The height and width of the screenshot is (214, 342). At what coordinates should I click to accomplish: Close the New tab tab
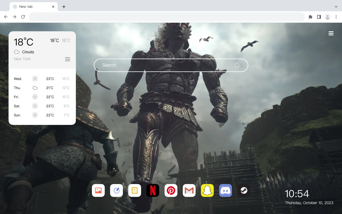(53, 7)
